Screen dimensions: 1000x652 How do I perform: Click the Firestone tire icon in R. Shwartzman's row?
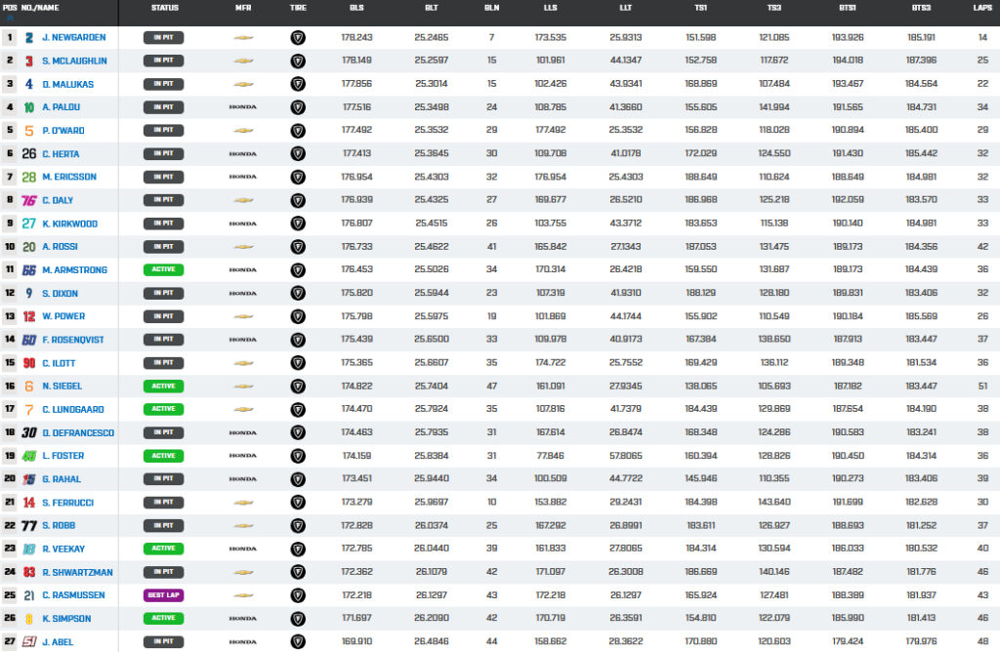298,572
